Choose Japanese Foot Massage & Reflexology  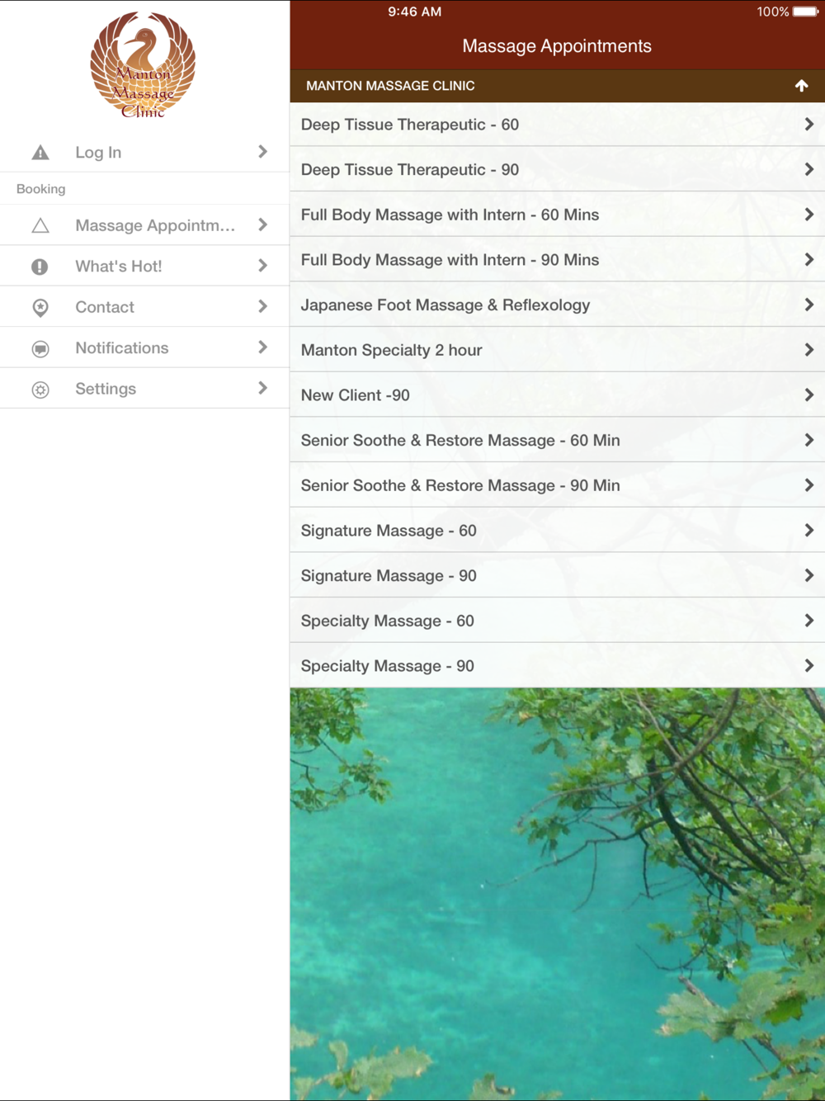[558, 305]
